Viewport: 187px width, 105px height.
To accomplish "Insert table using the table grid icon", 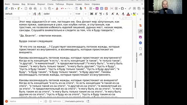I will (x=91, y=8).
